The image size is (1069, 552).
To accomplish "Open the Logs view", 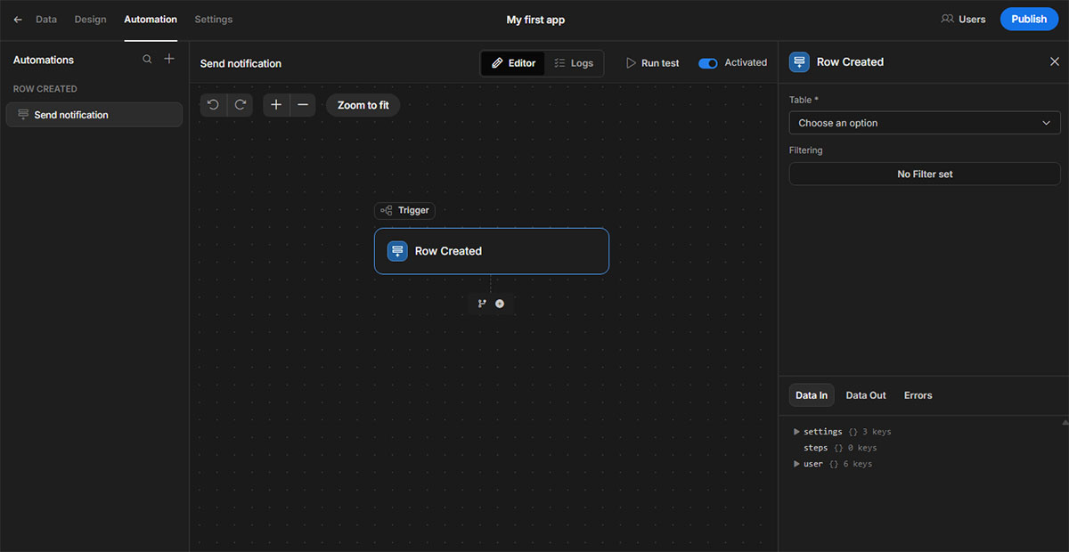I will pyautogui.click(x=574, y=63).
